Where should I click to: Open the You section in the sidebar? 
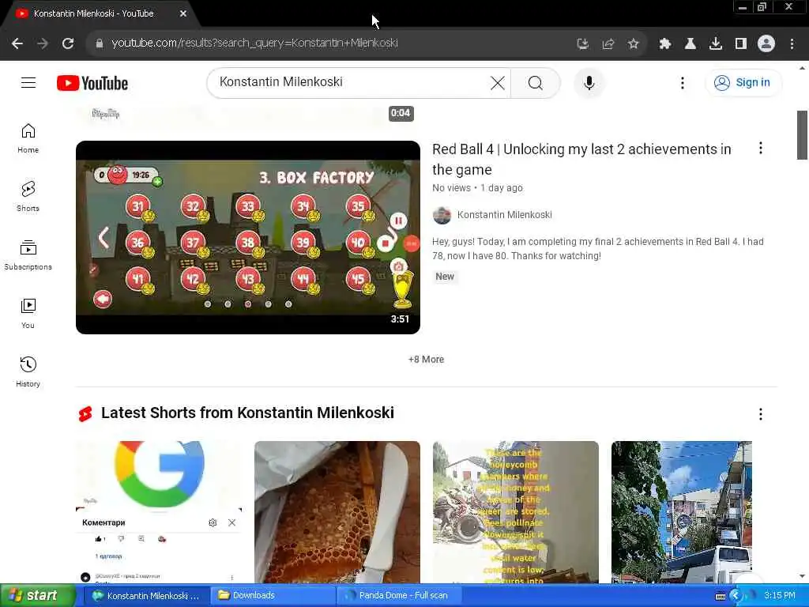28,313
